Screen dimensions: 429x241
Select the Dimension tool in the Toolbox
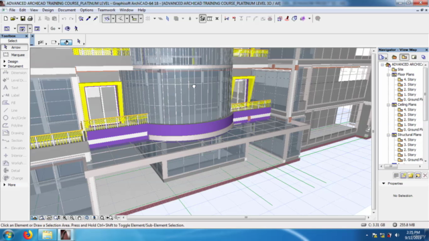pyautogui.click(x=15, y=73)
